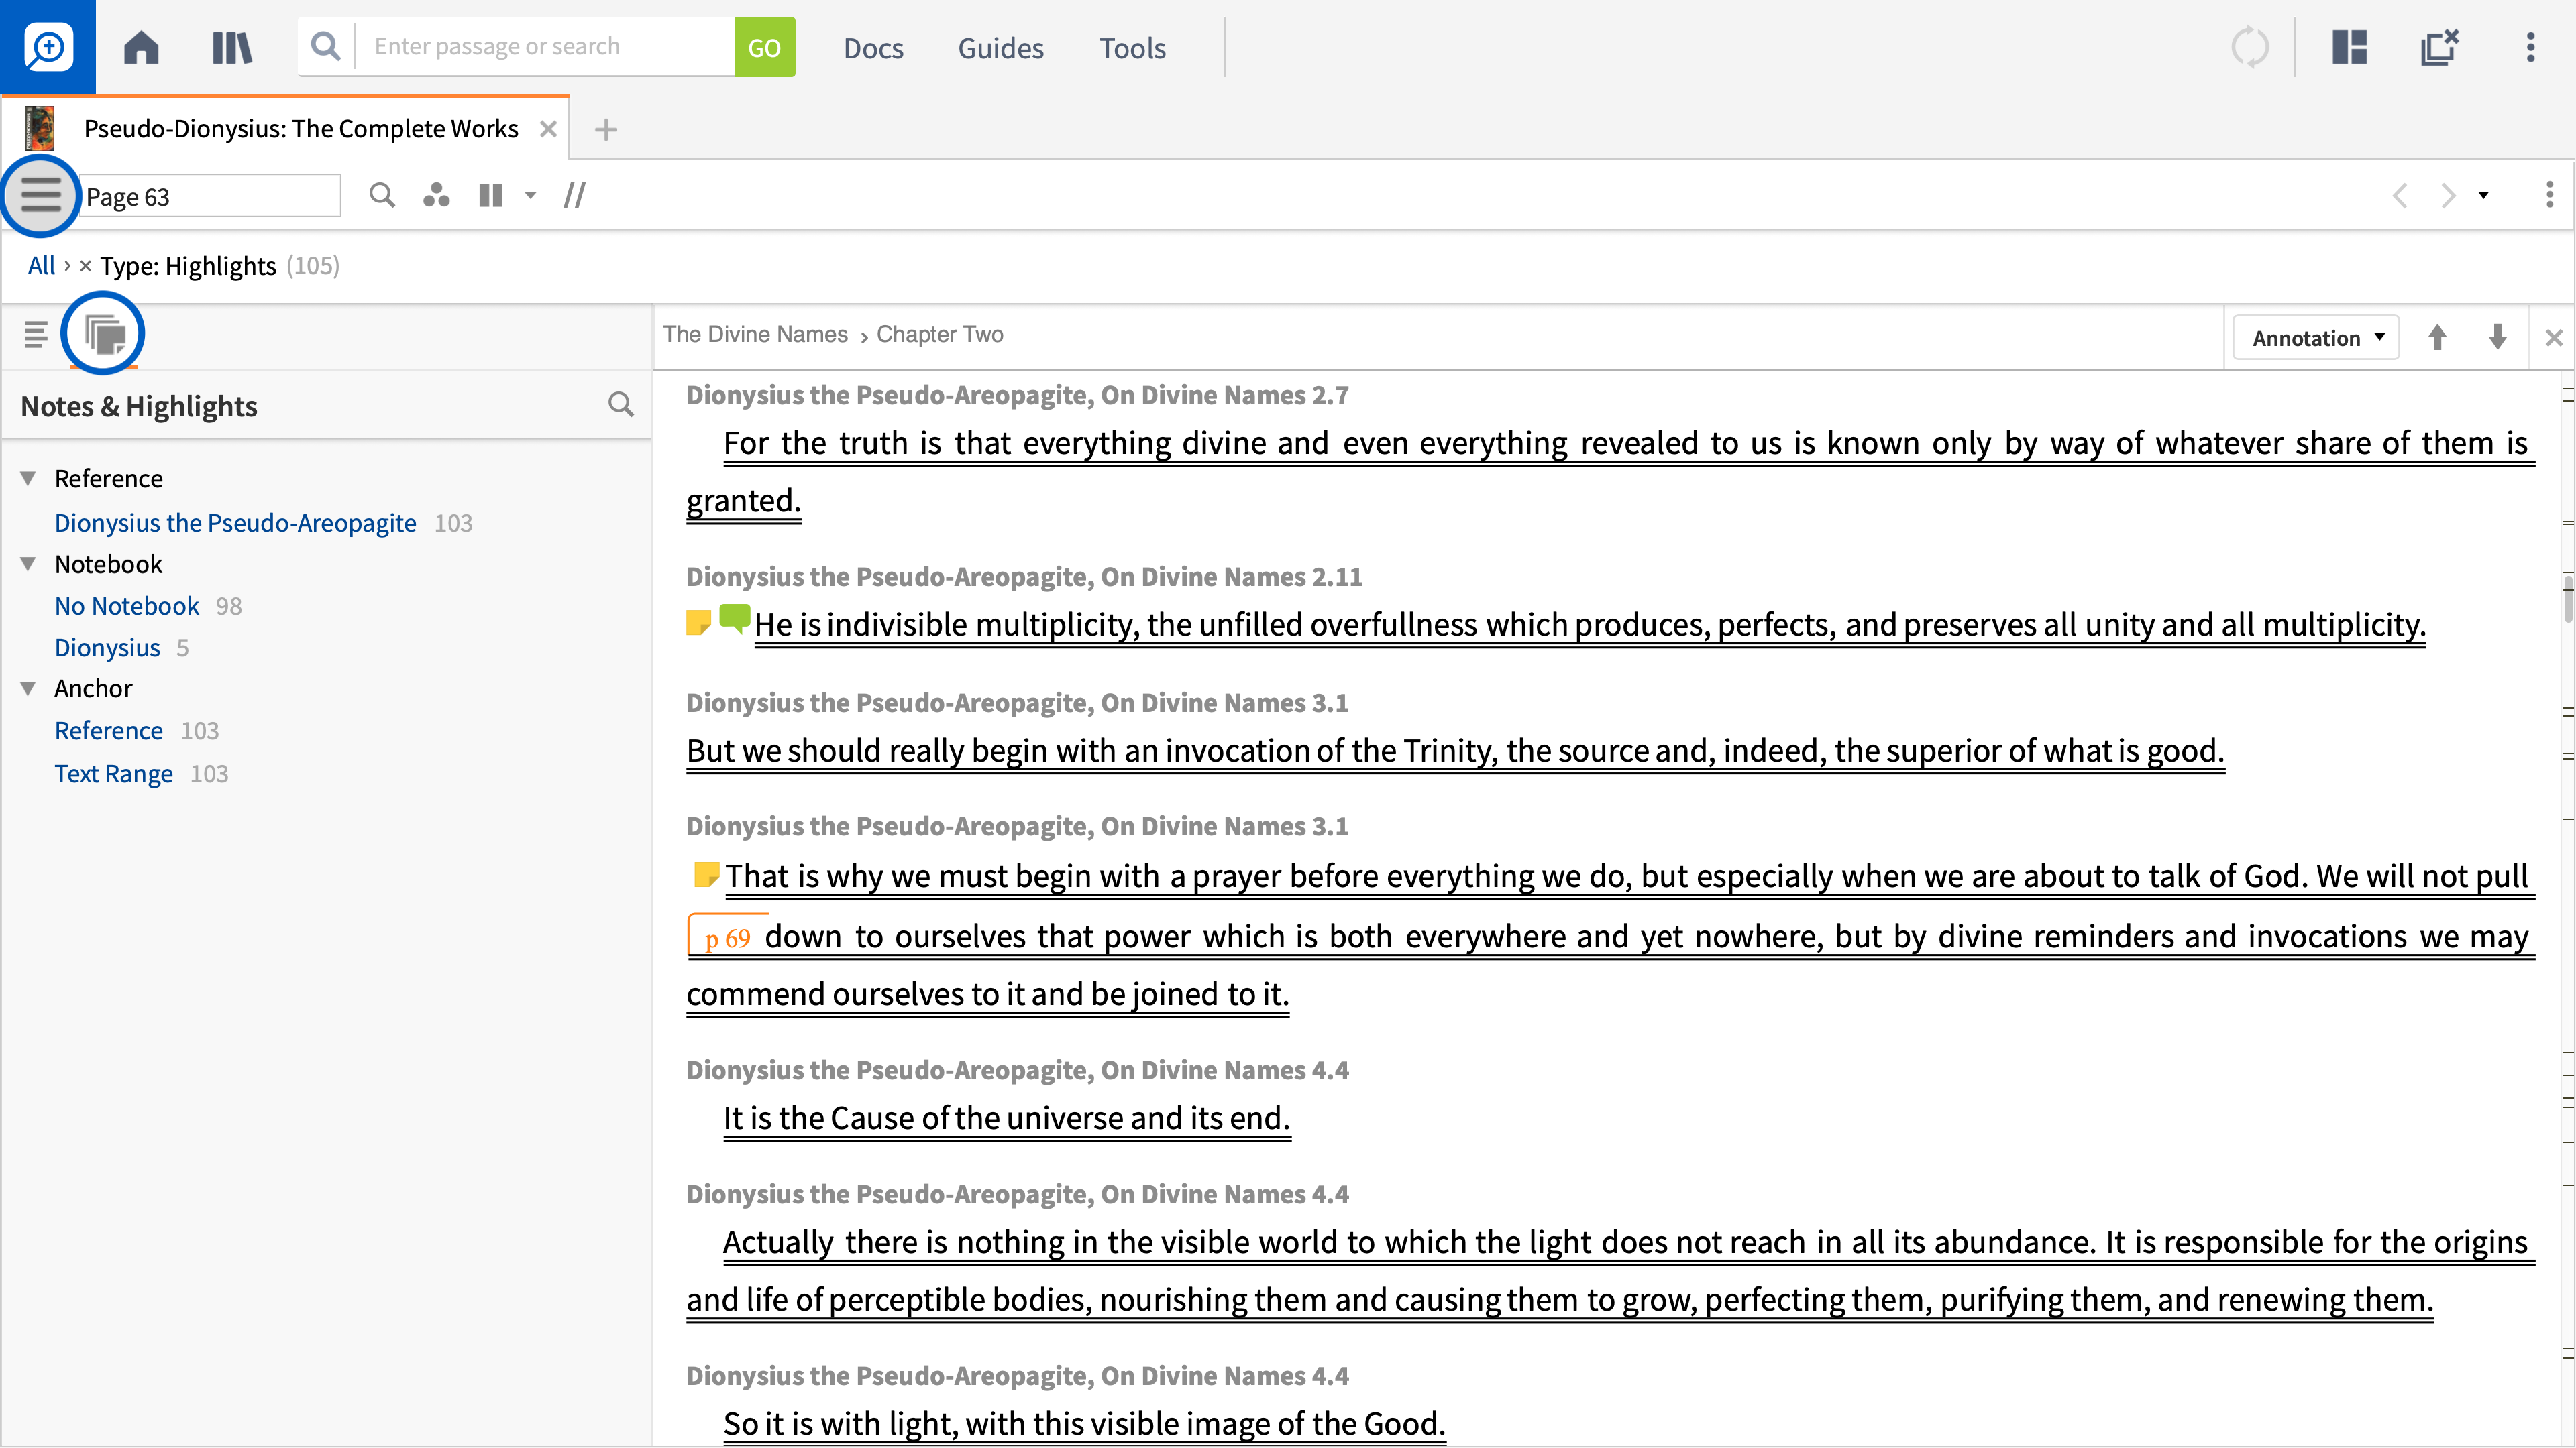The height and width of the screenshot is (1448, 2576).
Task: Filter by Dionysius notebook
Action: [107, 648]
